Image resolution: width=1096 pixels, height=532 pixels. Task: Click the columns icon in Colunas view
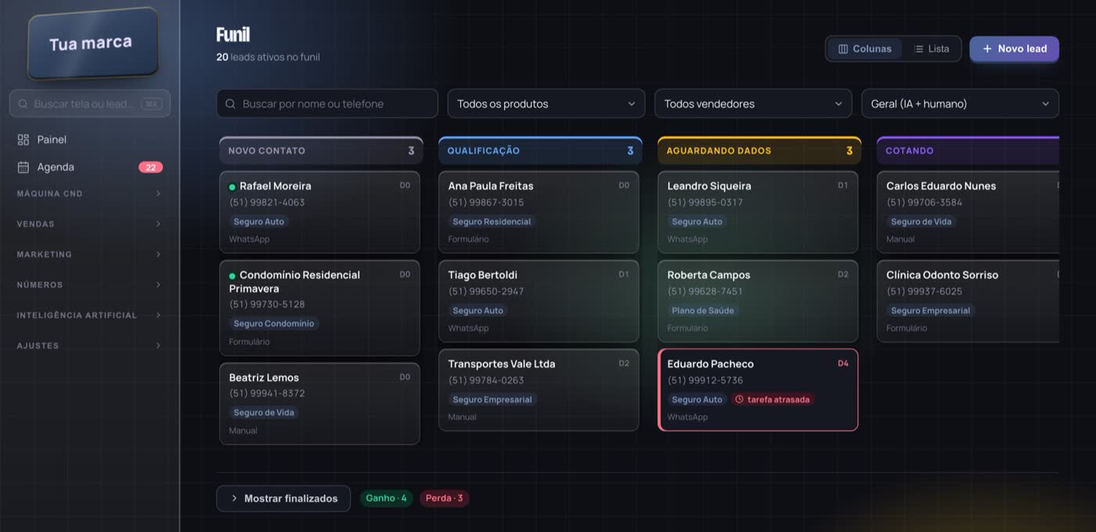click(843, 49)
